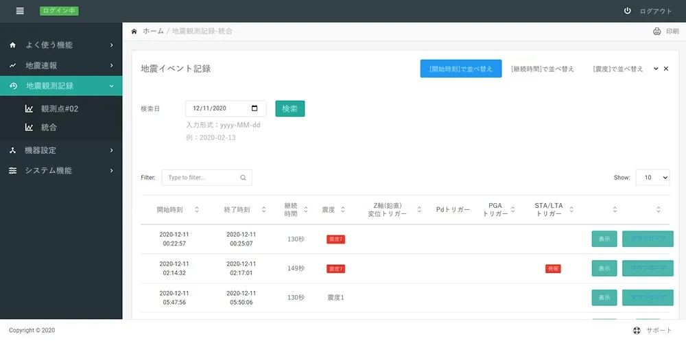This screenshot has width=686, height=341.
Task: Click 表示 for the 02:14:32 event
Action: 604,268
